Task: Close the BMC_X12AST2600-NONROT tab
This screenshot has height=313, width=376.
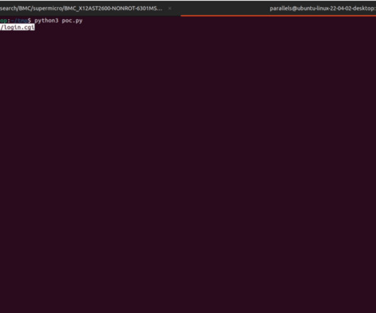Action: pos(170,8)
